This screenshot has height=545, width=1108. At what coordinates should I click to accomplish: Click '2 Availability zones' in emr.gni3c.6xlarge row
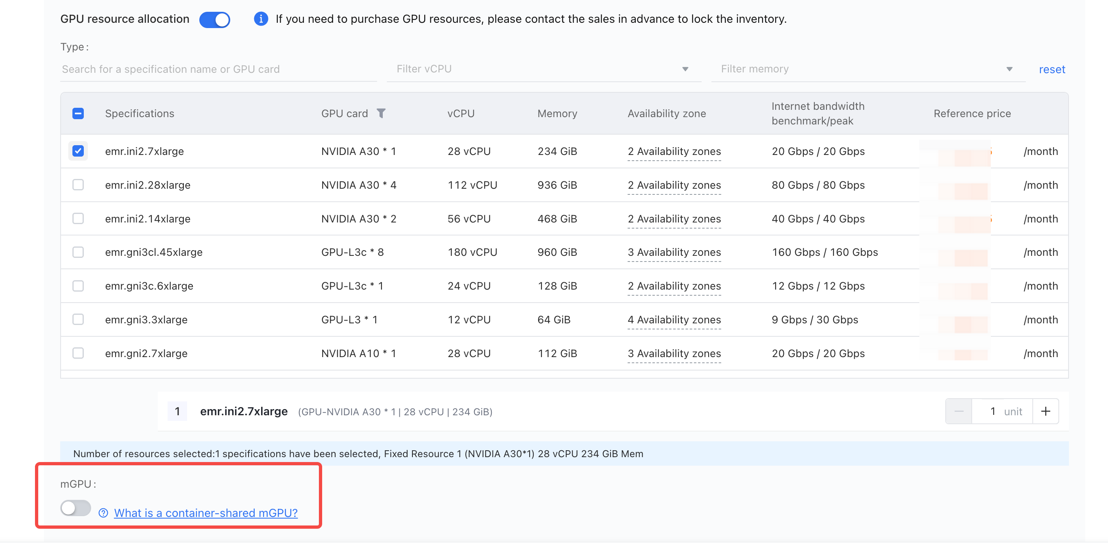[674, 286]
